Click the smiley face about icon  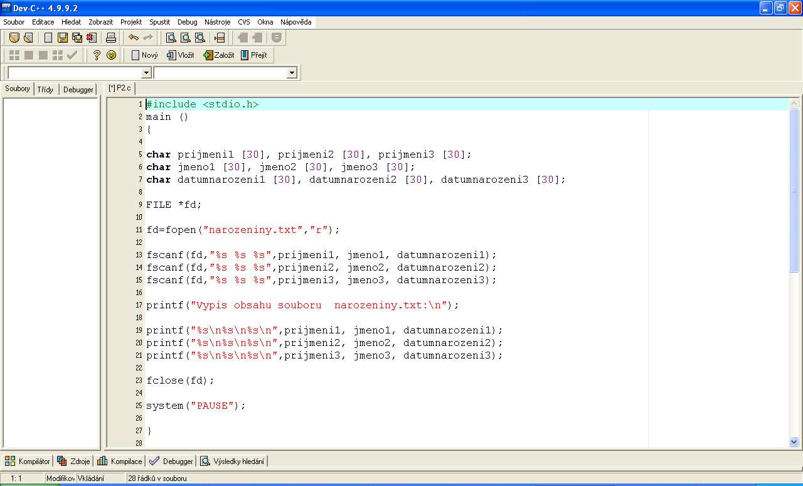(111, 55)
